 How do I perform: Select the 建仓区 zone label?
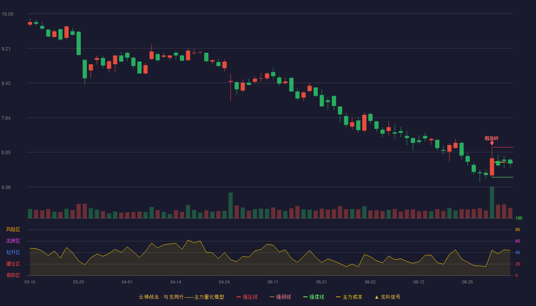(x=13, y=264)
